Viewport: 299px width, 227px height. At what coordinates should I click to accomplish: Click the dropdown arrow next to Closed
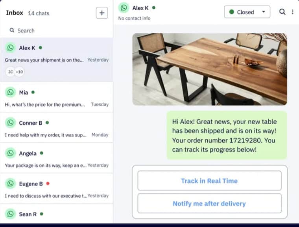coord(264,12)
